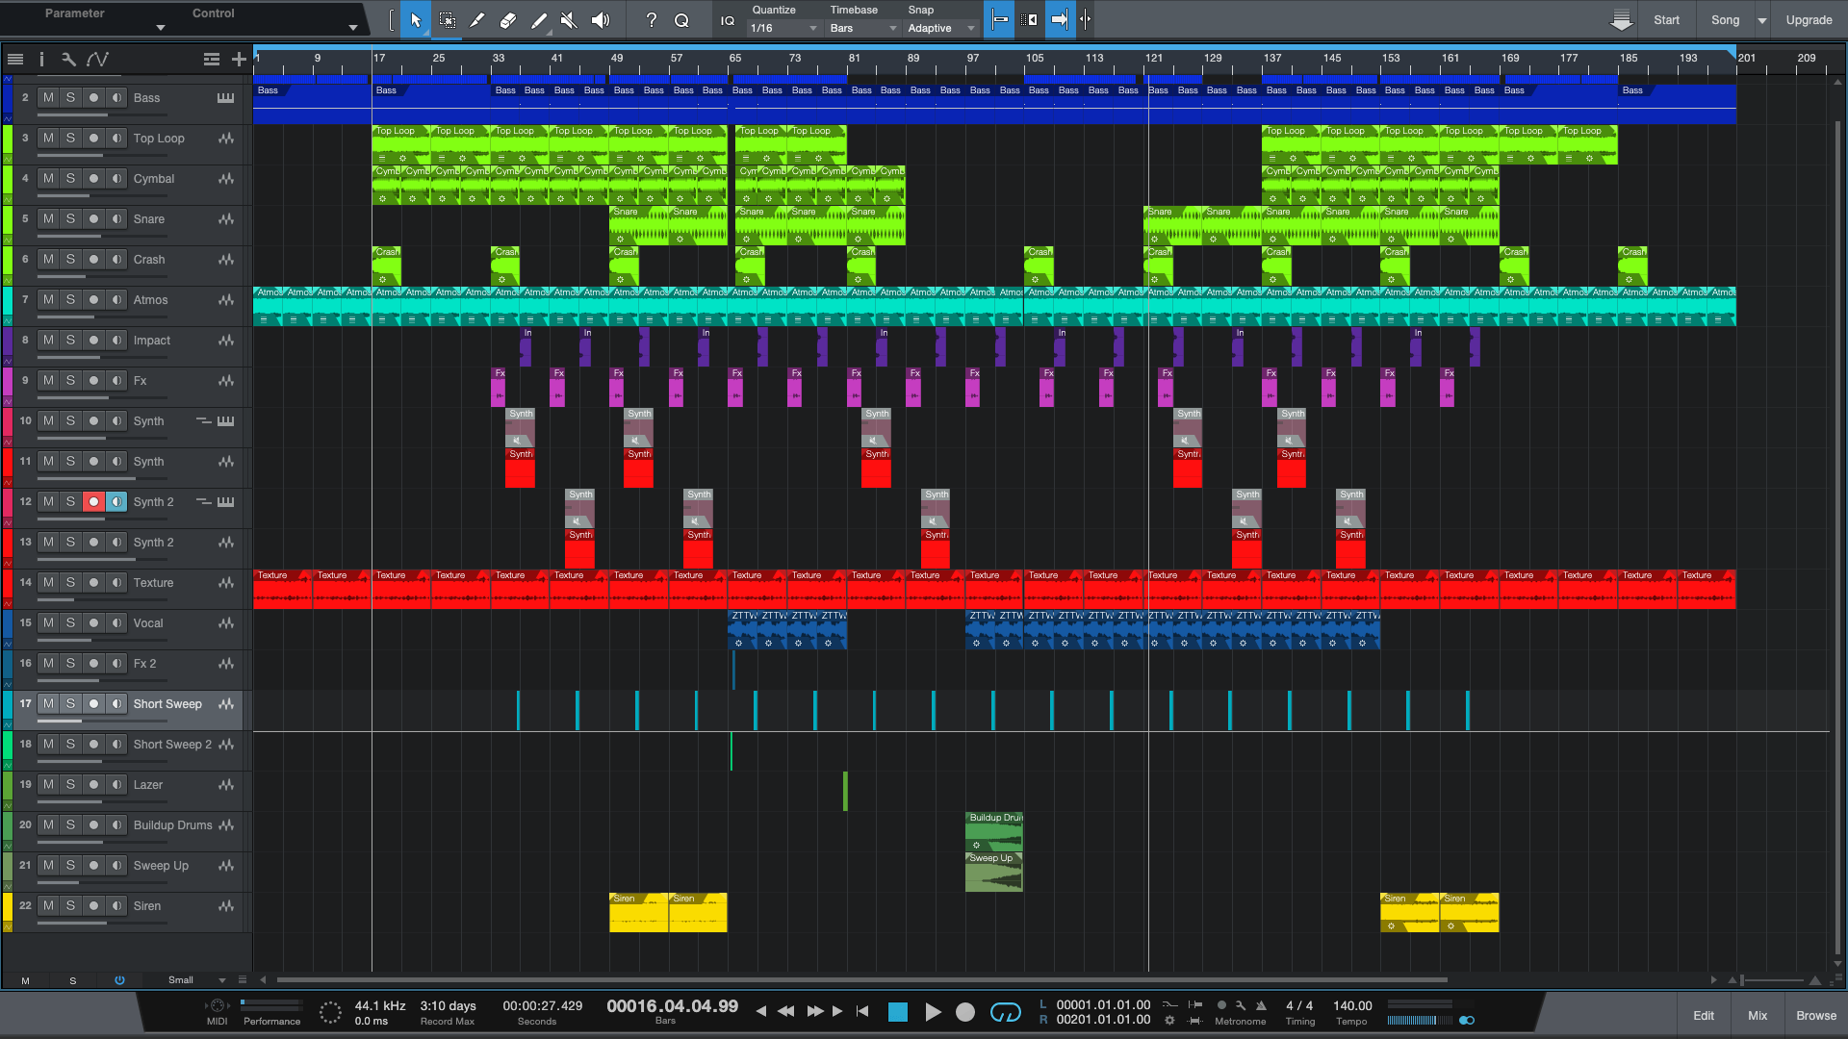Open the Mix view
Image resolution: width=1848 pixels, height=1039 pixels.
pos(1758,1016)
